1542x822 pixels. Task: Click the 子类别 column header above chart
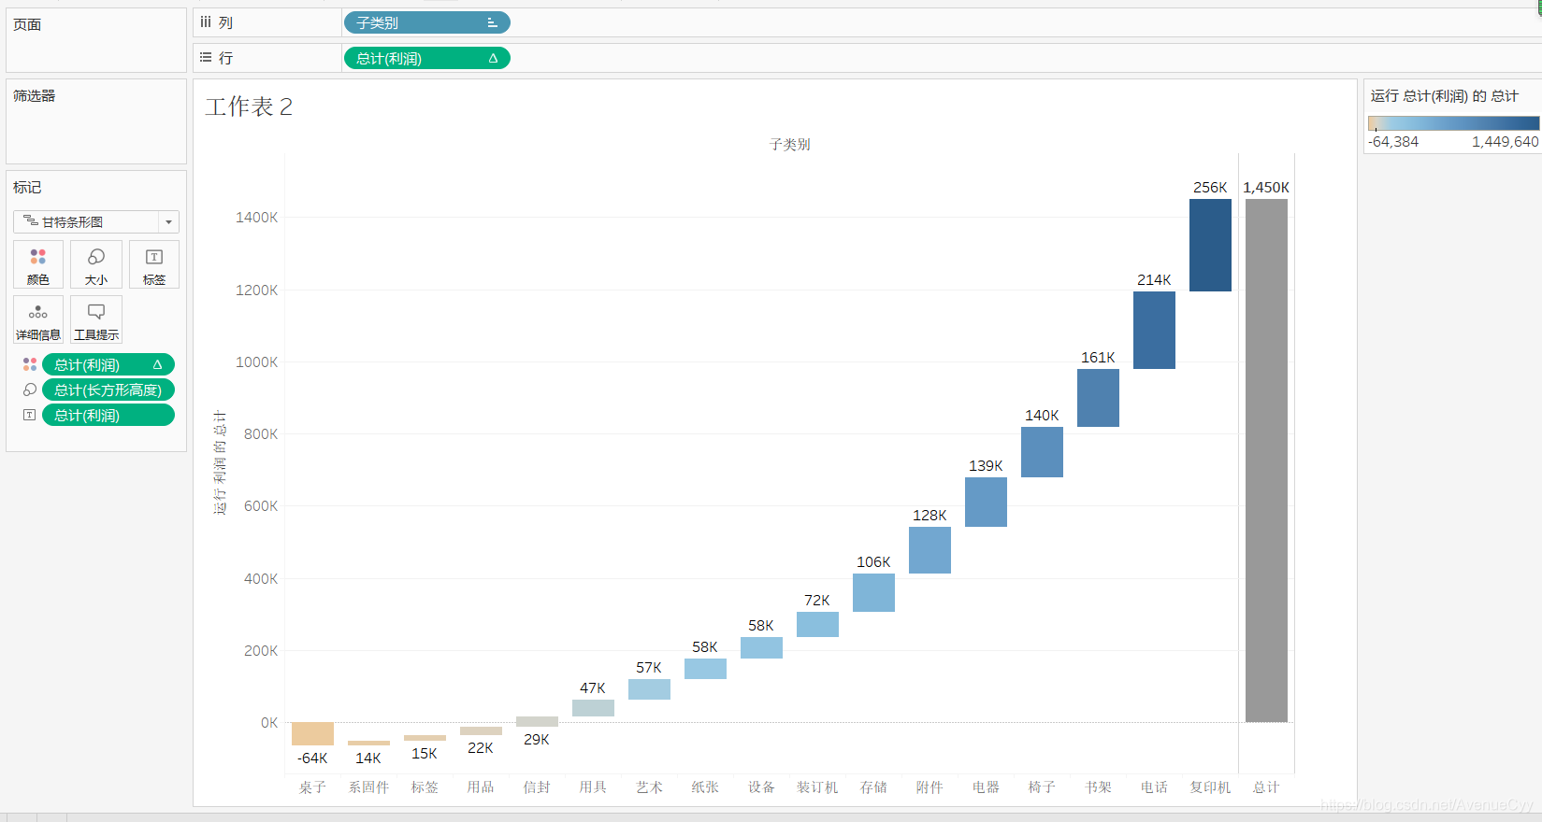789,144
